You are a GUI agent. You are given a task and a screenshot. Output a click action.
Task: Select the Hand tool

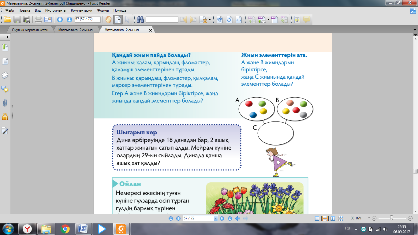pos(108,20)
